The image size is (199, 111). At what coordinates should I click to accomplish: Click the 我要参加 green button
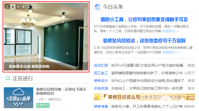43,105
